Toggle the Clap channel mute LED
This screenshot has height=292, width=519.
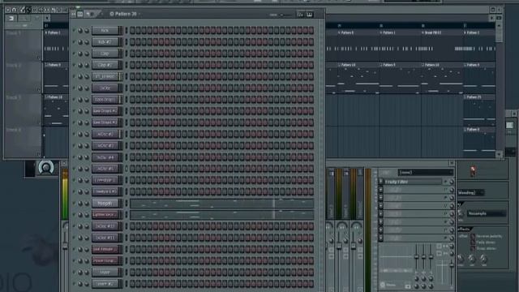coord(74,54)
